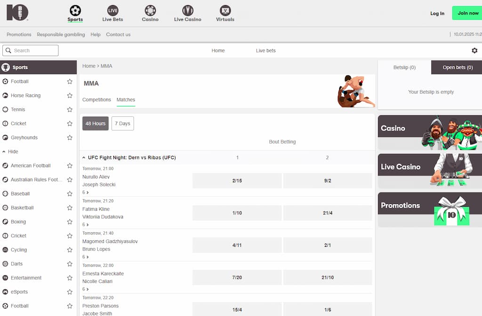Open the Responsible gambling link
Viewport: 482px width, 316px height.
pyautogui.click(x=61, y=34)
